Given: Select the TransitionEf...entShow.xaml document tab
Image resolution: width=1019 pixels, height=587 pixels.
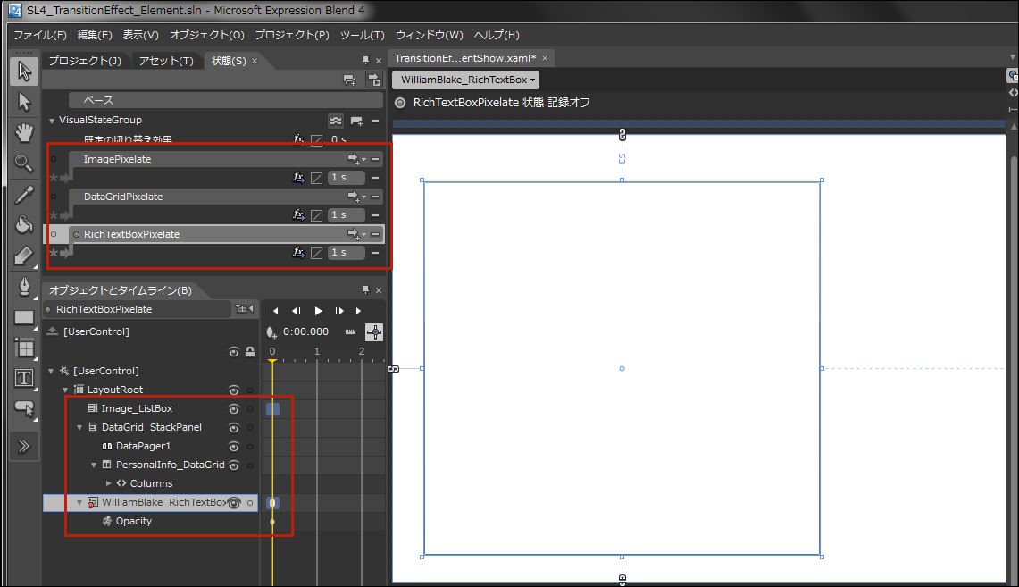Looking at the screenshot, I should click(465, 58).
